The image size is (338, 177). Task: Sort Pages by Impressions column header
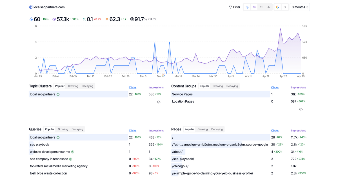coord(298,131)
